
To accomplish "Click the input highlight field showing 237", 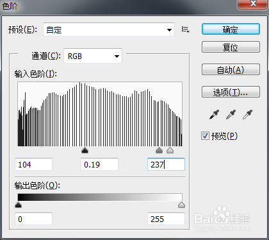I will point(166,164).
